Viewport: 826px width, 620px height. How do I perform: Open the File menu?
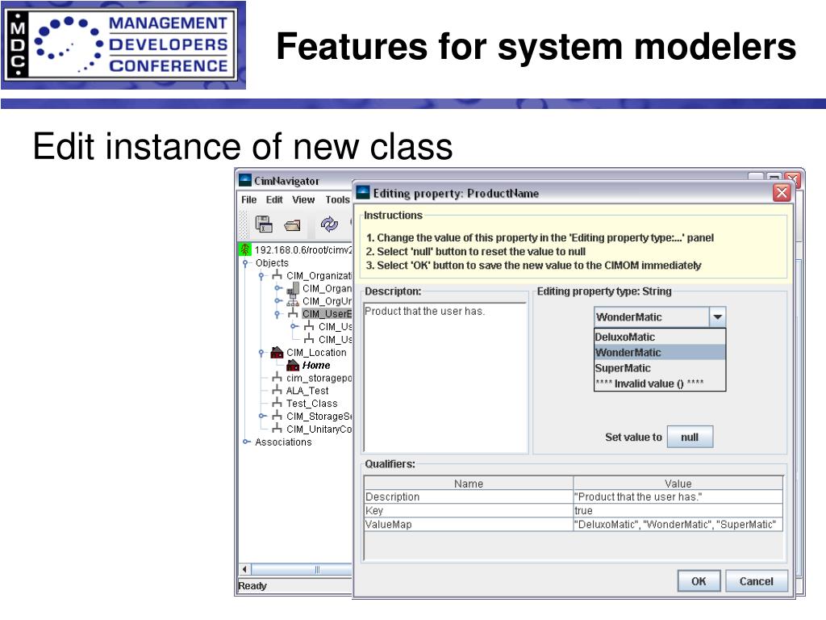point(248,200)
